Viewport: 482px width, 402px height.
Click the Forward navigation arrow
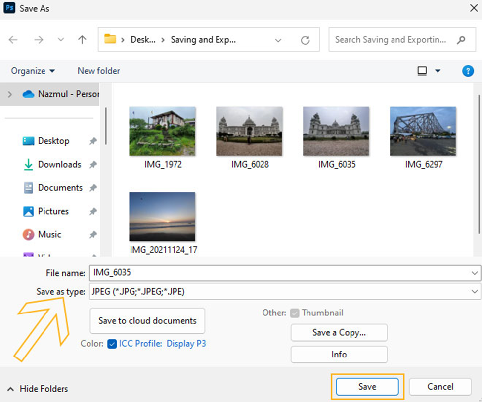39,40
